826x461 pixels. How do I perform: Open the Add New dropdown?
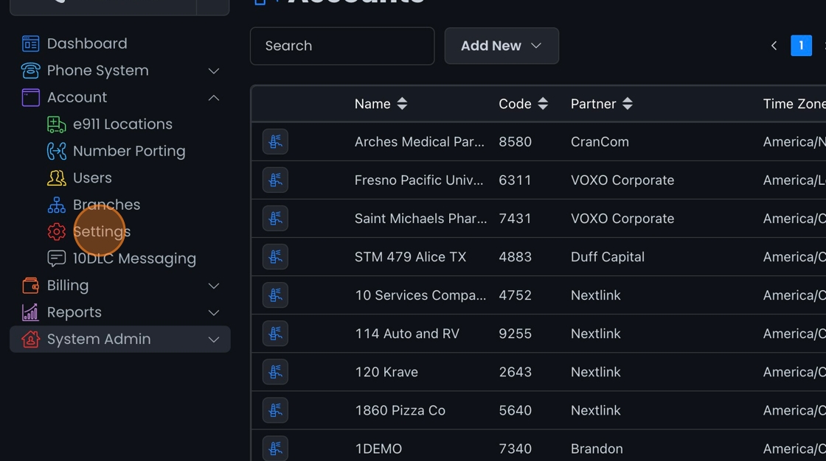click(x=502, y=46)
